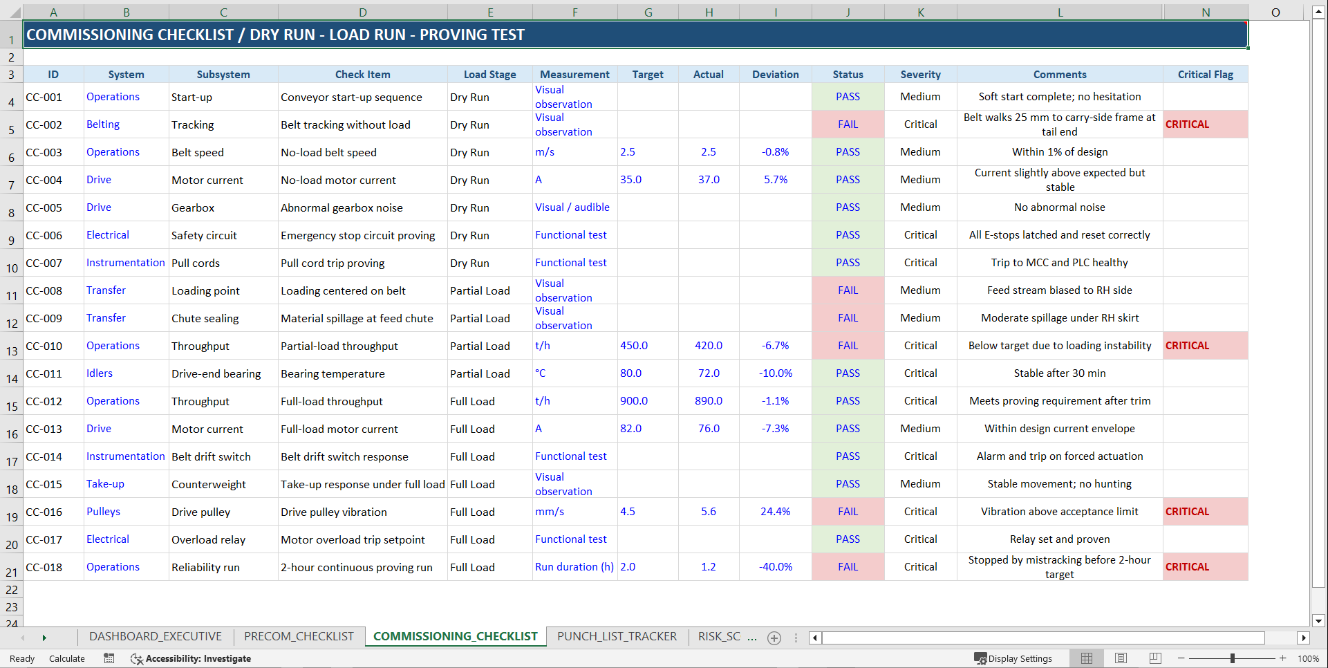Zoom out using the minus icon
The image size is (1328, 668).
click(1180, 658)
